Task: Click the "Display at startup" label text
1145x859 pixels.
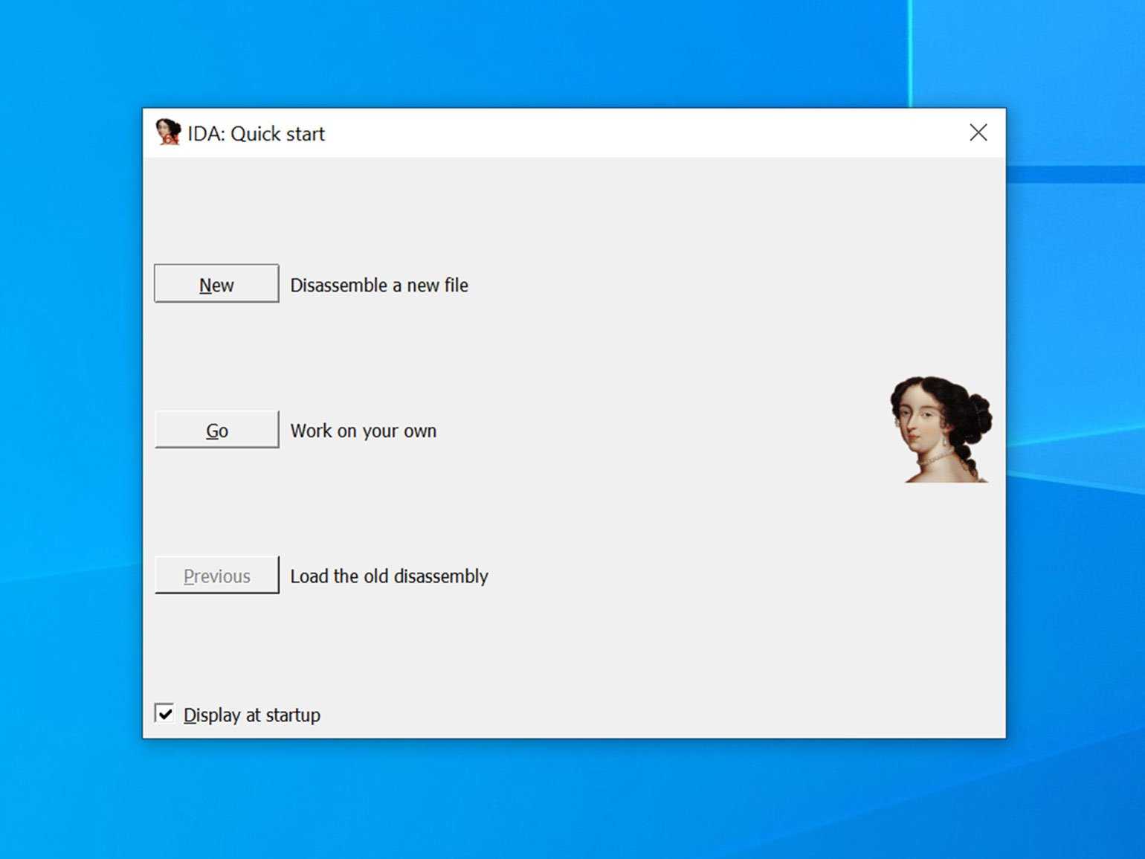Action: coord(251,715)
